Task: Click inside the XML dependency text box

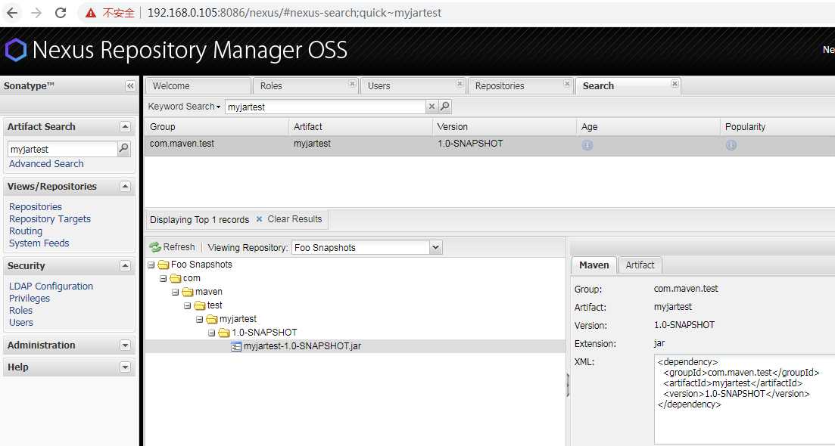Action: (744, 398)
